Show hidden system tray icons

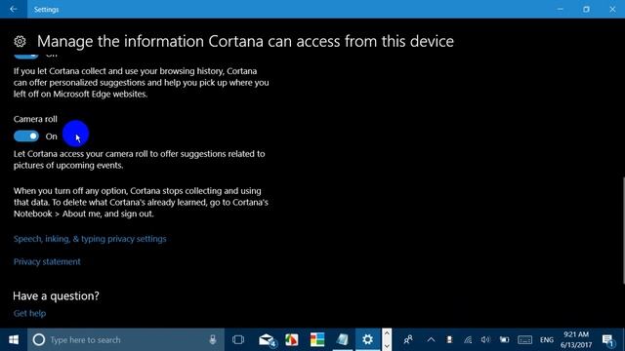(x=431, y=340)
